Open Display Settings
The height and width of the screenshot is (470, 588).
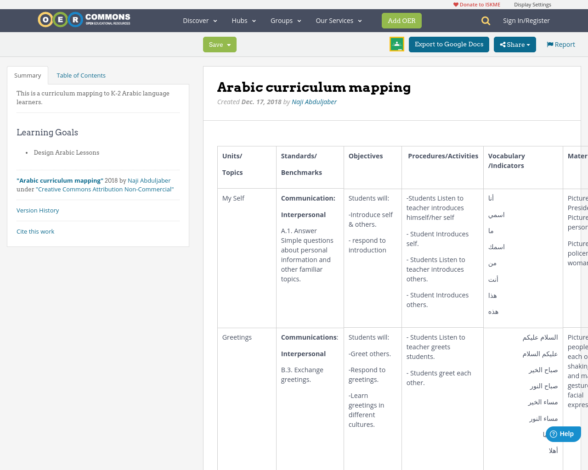click(x=532, y=4)
